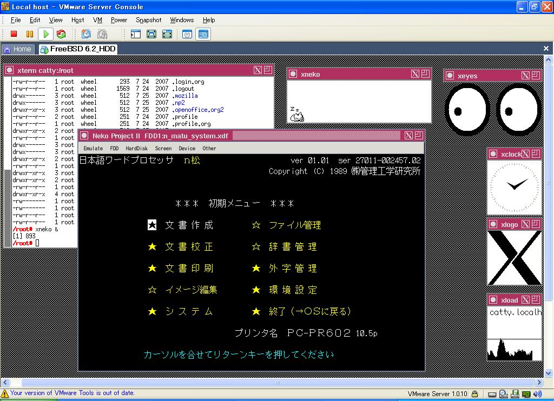Open the Snapshot menu

[x=148, y=20]
